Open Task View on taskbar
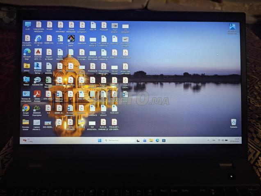The height and width of the screenshot is (196, 261). click(138, 140)
